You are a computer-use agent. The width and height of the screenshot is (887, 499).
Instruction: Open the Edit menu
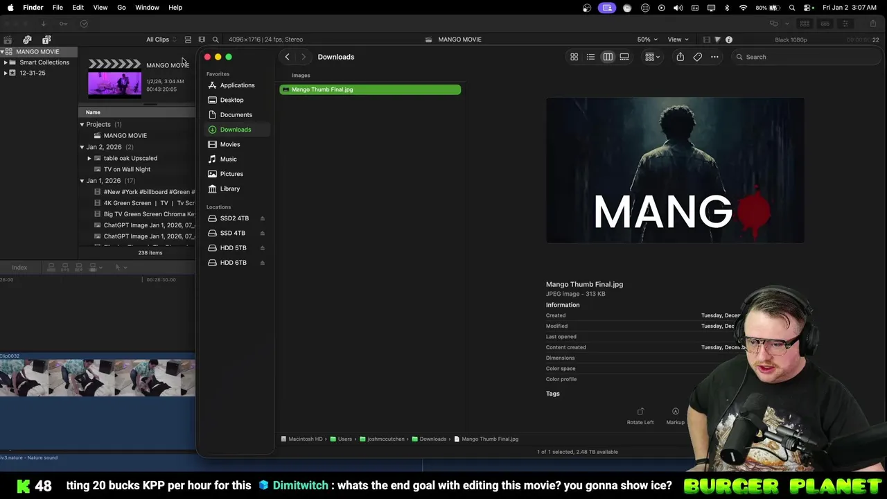coord(78,8)
